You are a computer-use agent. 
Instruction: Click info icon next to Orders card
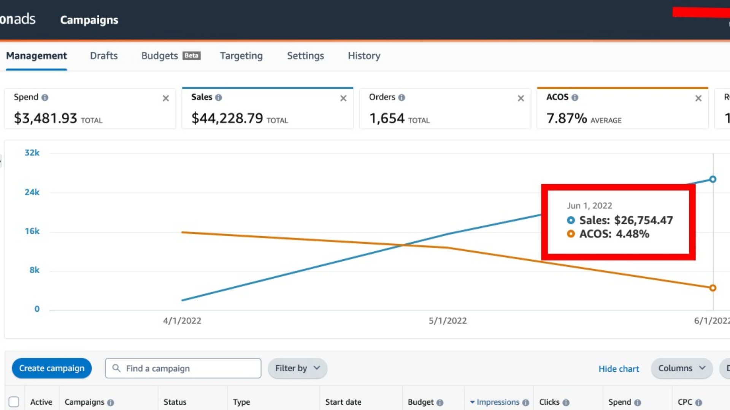point(401,98)
